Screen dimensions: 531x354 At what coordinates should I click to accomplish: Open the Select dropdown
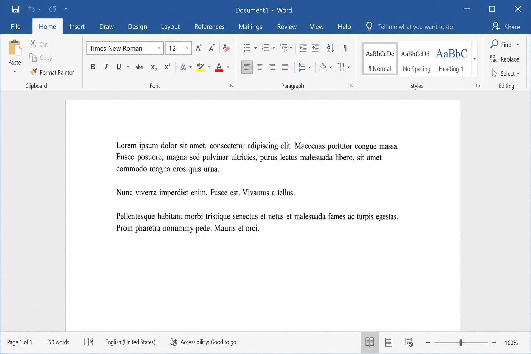pos(505,73)
